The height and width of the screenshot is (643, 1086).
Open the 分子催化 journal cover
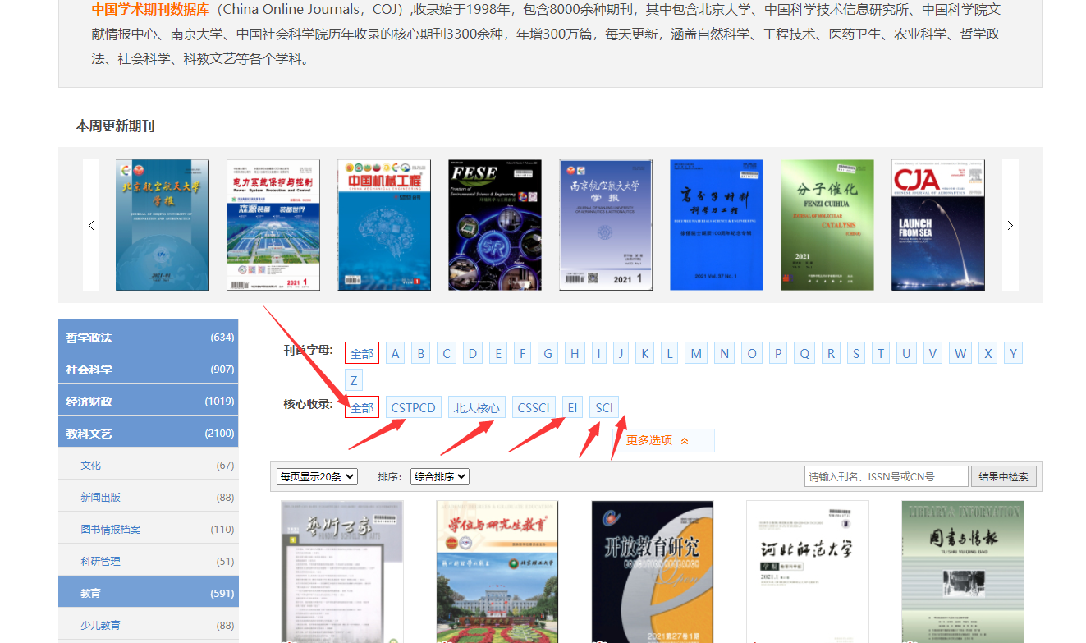827,225
